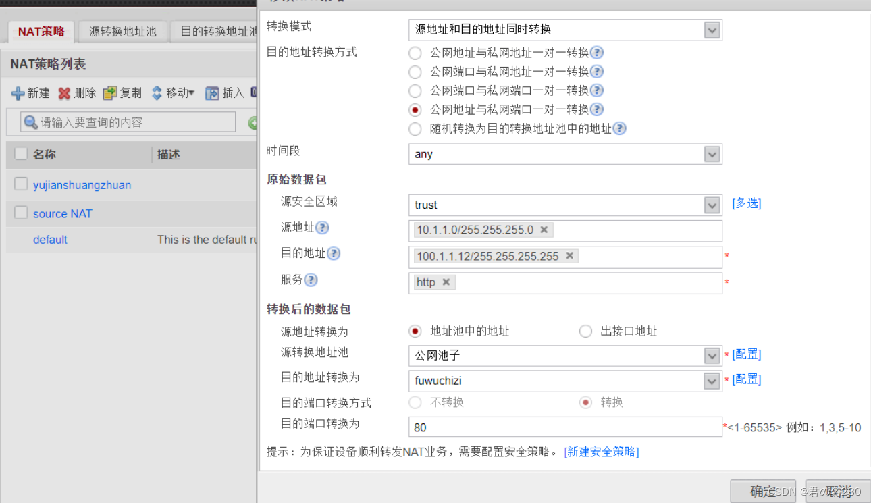Click the 移动 move arrows icon
Screen dimensions: 871x503
(x=157, y=93)
